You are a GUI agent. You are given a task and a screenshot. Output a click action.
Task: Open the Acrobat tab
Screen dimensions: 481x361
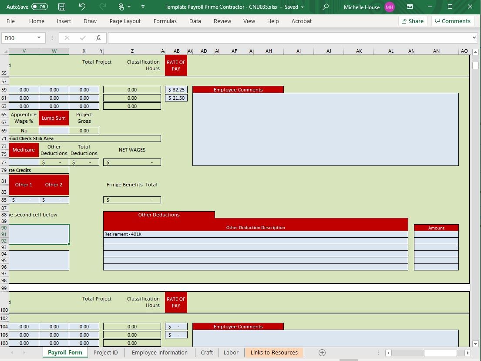[302, 21]
